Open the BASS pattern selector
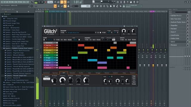This screenshot has width=191, height=107. point(86,6)
